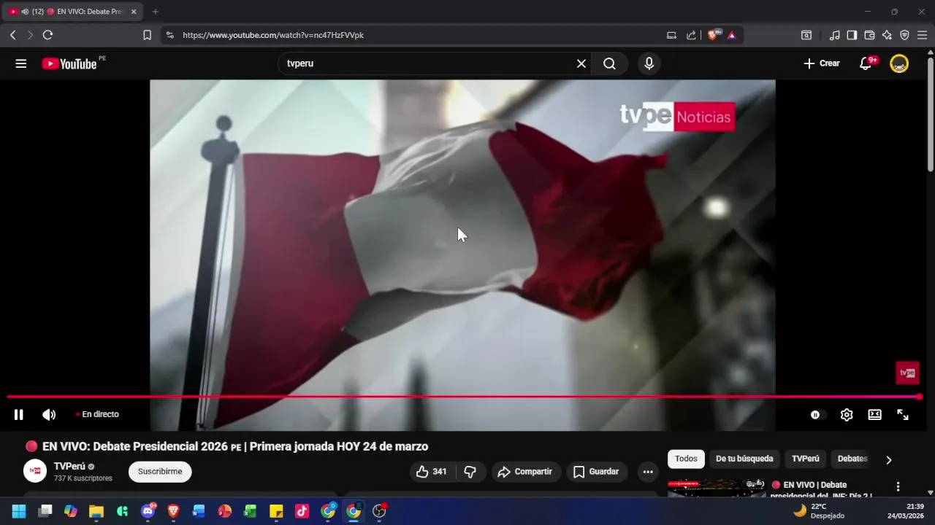Image resolution: width=935 pixels, height=525 pixels.
Task: Open the tab search toolbar icon
Action: point(806,35)
